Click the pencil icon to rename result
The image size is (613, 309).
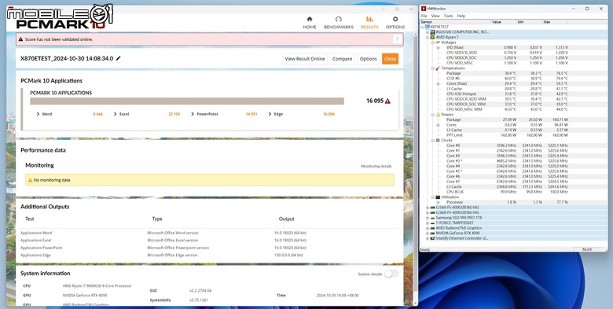point(119,58)
